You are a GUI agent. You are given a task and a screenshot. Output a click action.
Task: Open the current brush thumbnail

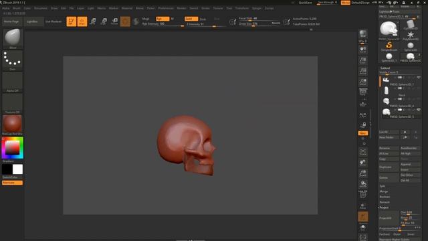13,39
